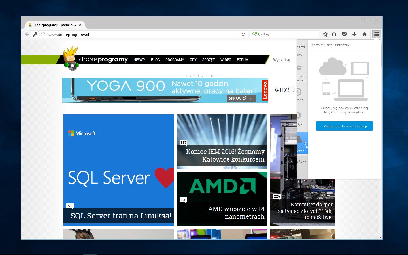Close the Firefox hamburger menu
408x255 pixels.
[x=376, y=34]
